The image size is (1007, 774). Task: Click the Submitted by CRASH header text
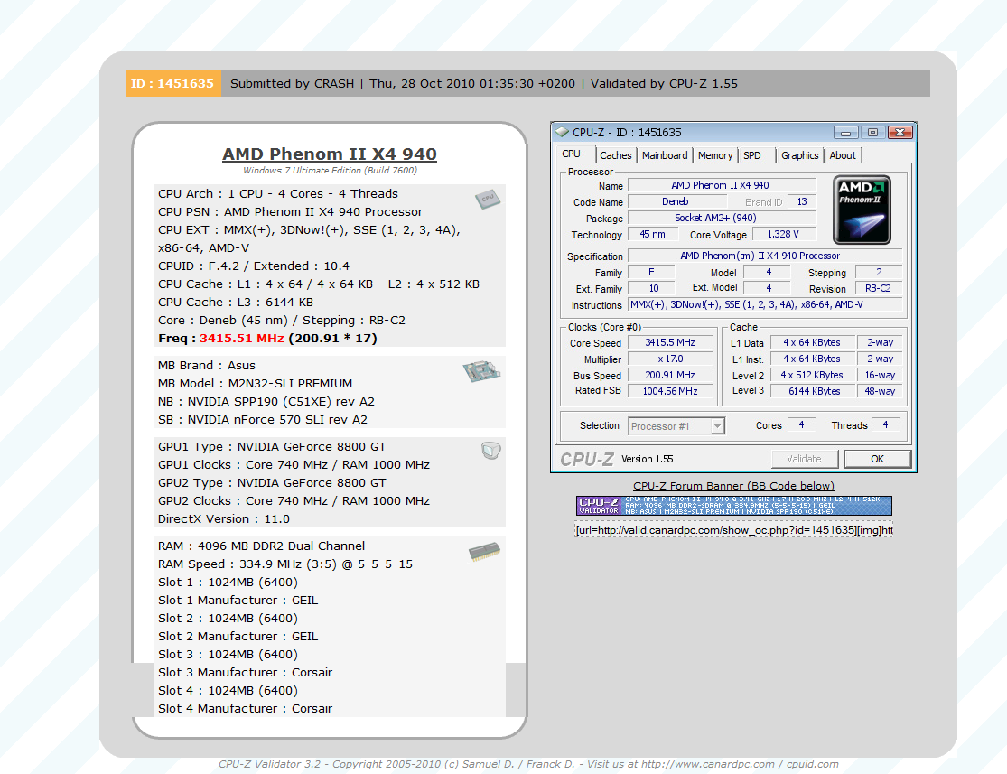coord(293,83)
